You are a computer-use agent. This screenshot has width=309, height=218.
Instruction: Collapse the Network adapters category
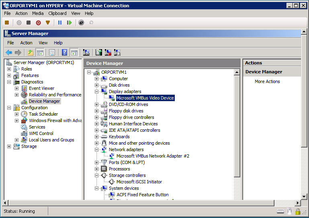pyautogui.click(x=96, y=149)
